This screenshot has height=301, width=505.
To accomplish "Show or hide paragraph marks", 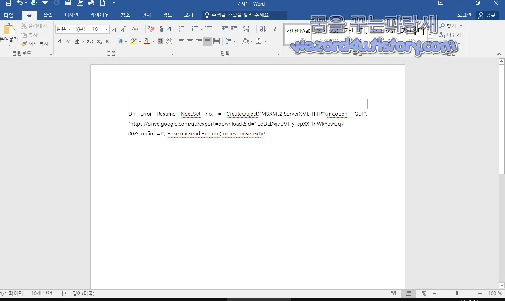I will (x=275, y=29).
